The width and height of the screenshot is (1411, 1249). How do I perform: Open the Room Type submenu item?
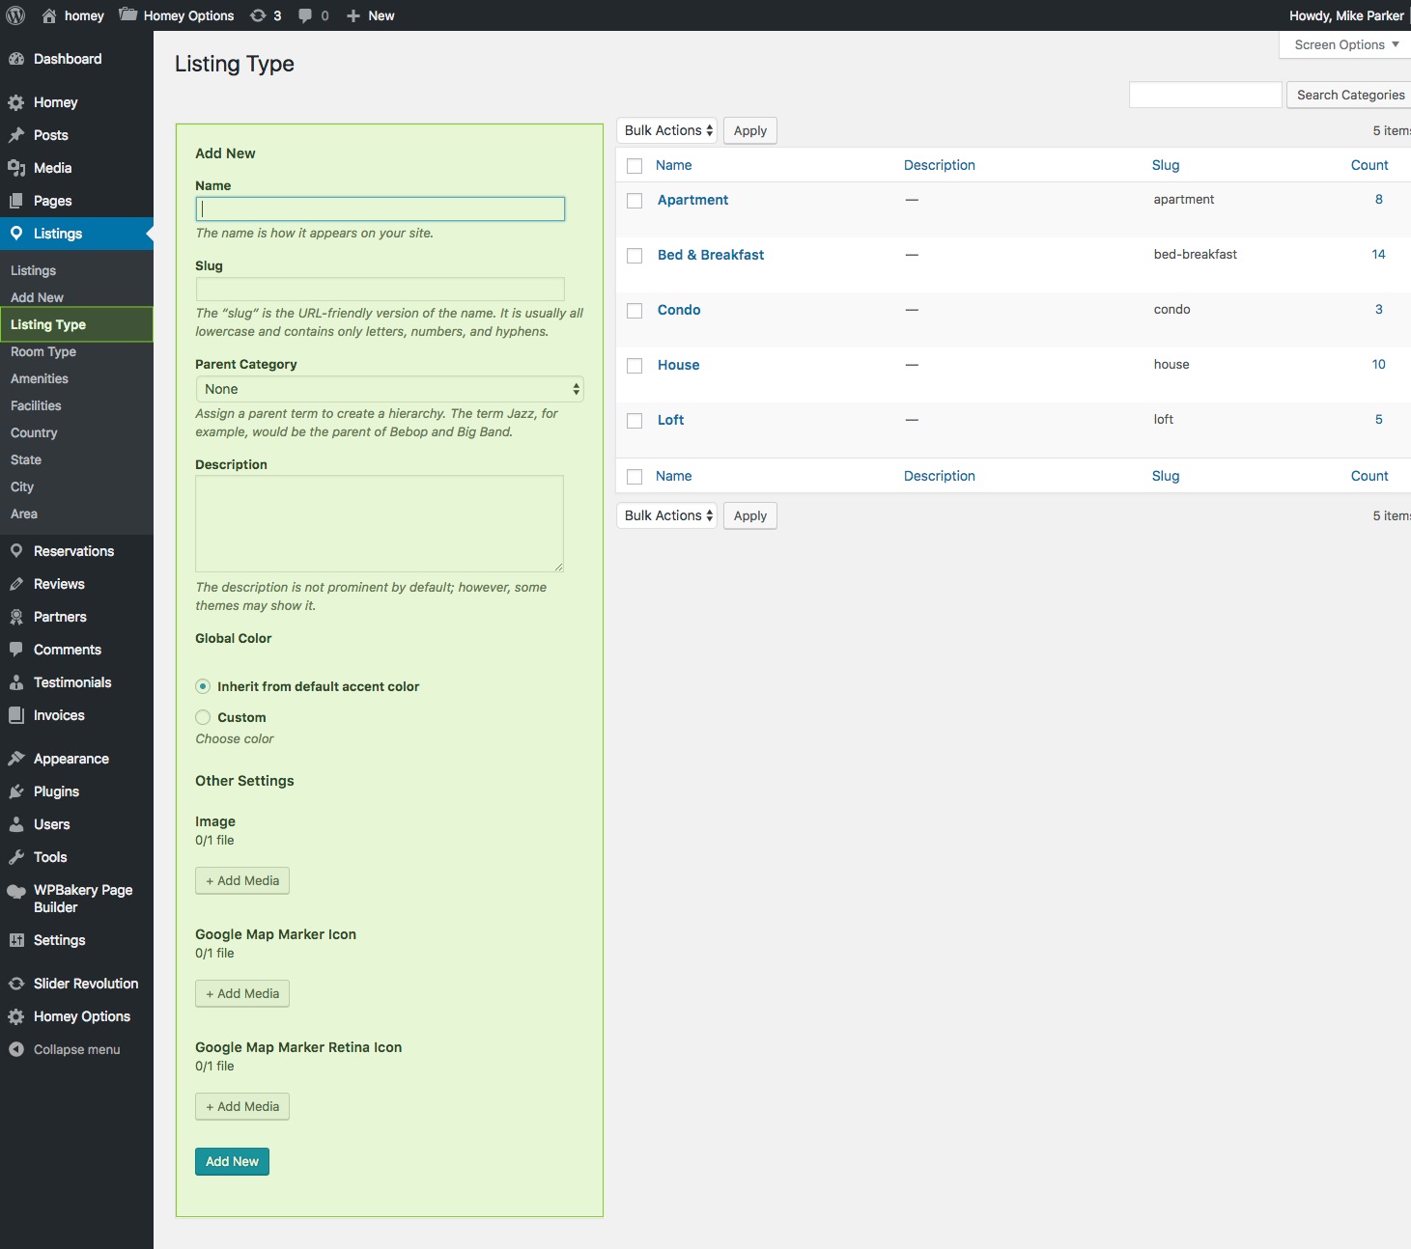click(43, 351)
